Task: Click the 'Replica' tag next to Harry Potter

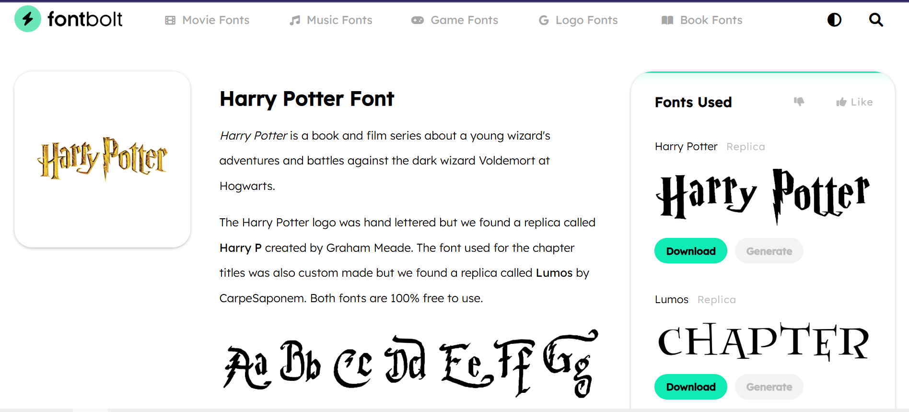Action: [x=746, y=147]
